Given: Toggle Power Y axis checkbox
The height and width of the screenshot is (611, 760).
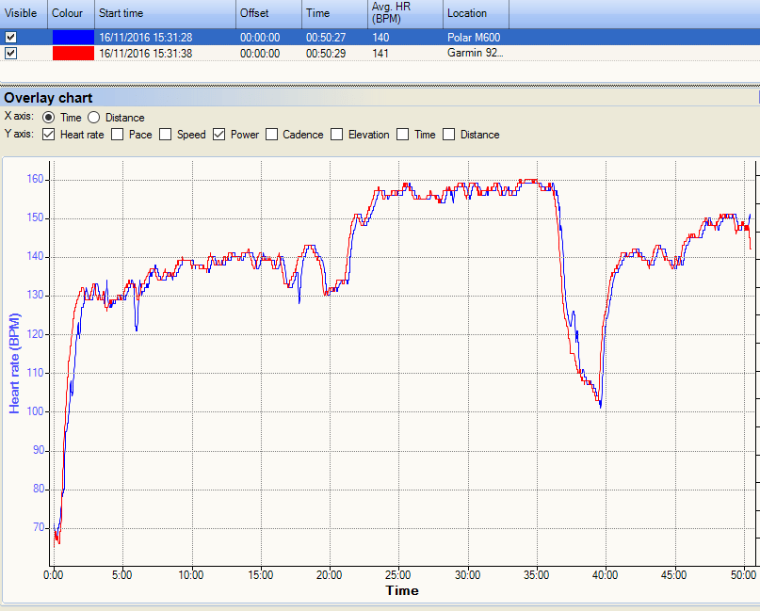Looking at the screenshot, I should 219,135.
